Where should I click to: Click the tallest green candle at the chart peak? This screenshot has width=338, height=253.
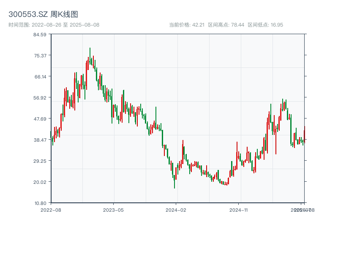click(x=90, y=56)
